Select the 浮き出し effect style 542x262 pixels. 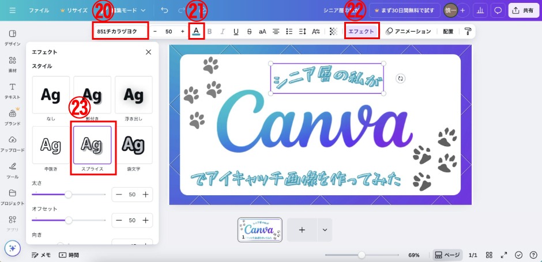coord(134,95)
